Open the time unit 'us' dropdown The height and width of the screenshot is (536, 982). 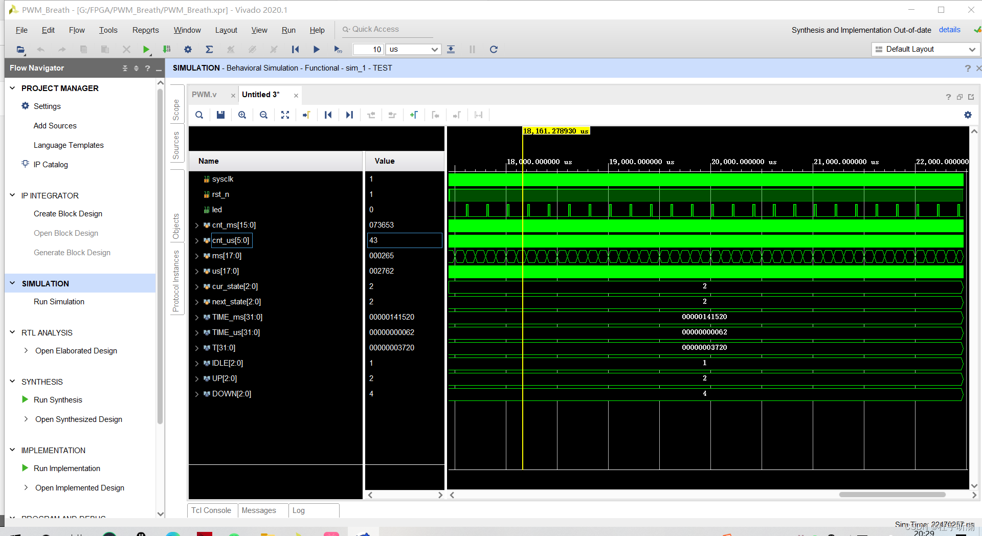pyautogui.click(x=414, y=50)
